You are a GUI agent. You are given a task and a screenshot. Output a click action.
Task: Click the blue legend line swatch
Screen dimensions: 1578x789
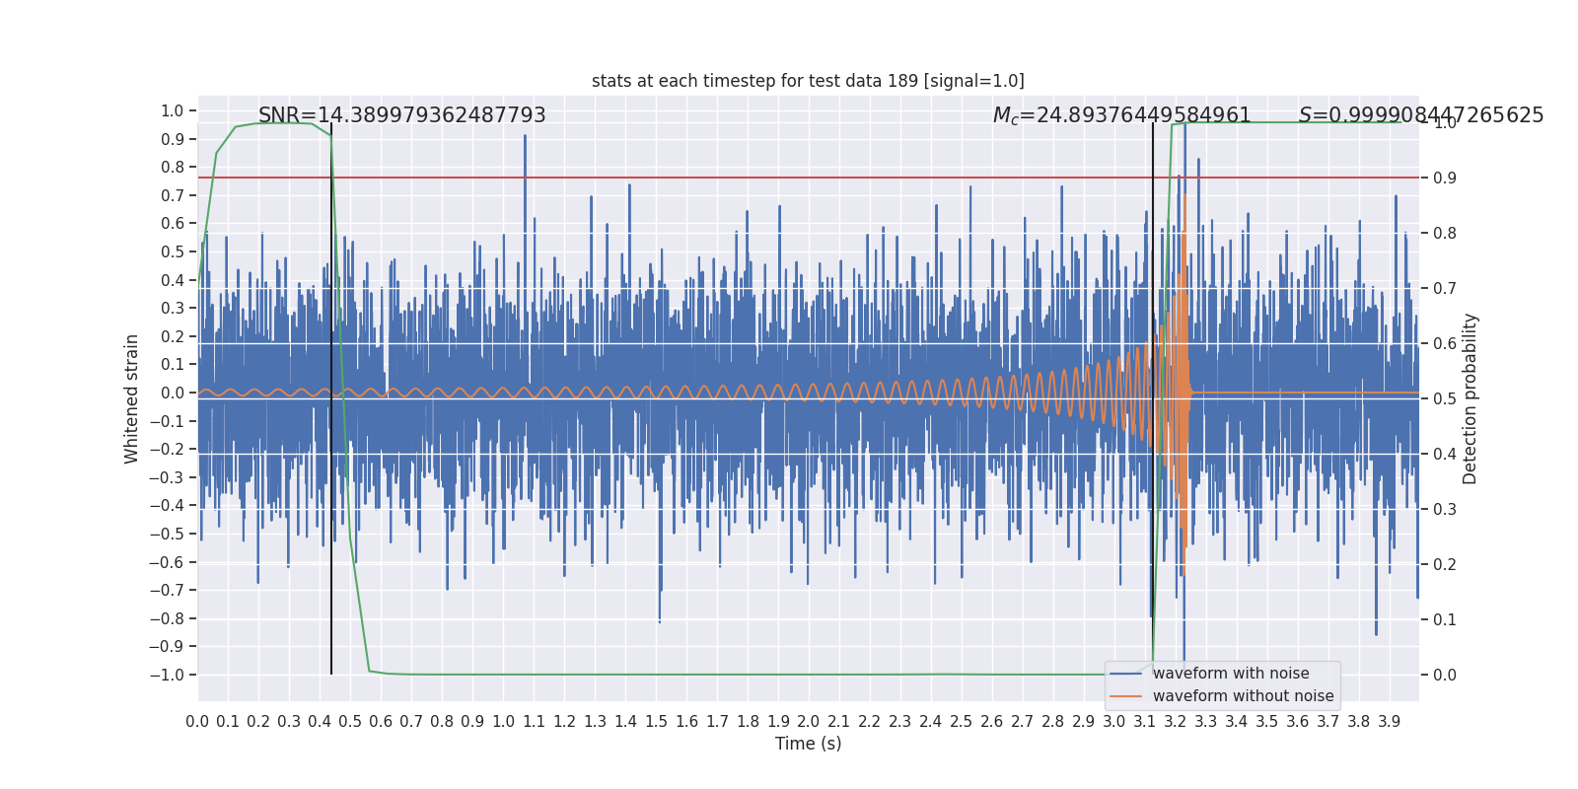(1126, 674)
